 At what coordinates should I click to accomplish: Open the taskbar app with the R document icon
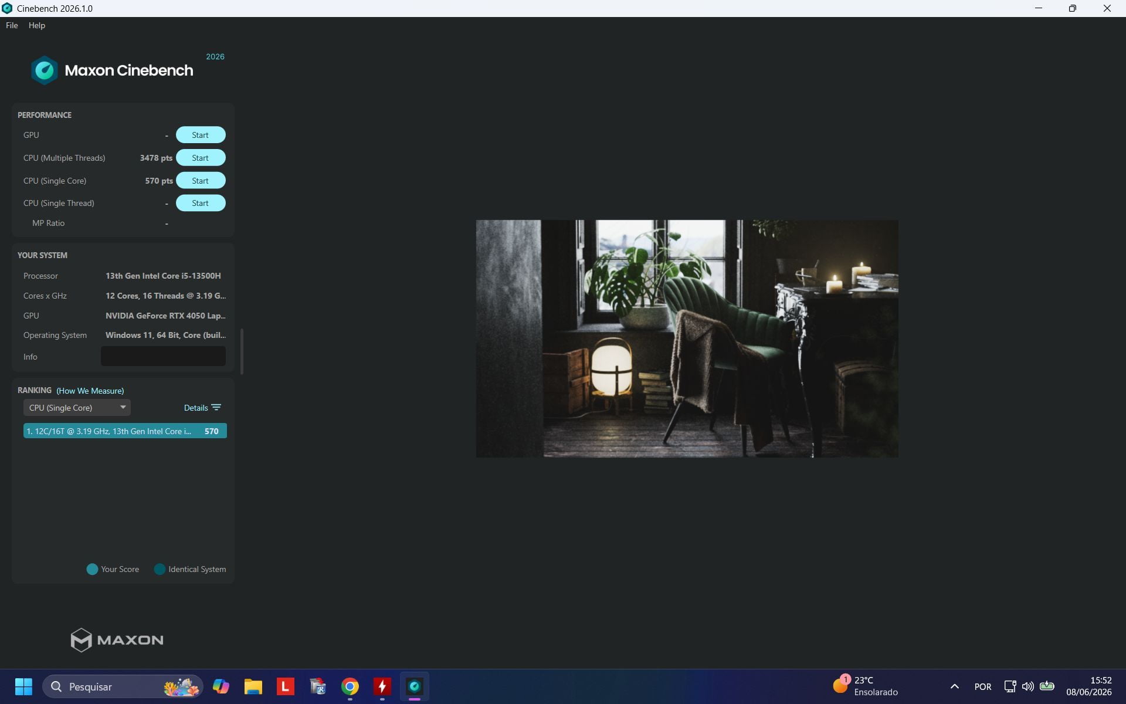point(318,686)
